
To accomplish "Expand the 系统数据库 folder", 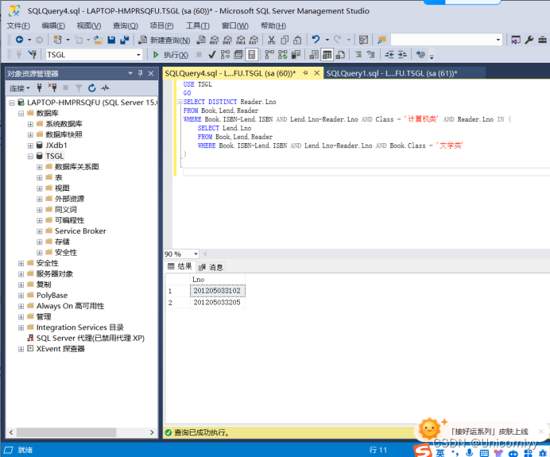I will 30,124.
